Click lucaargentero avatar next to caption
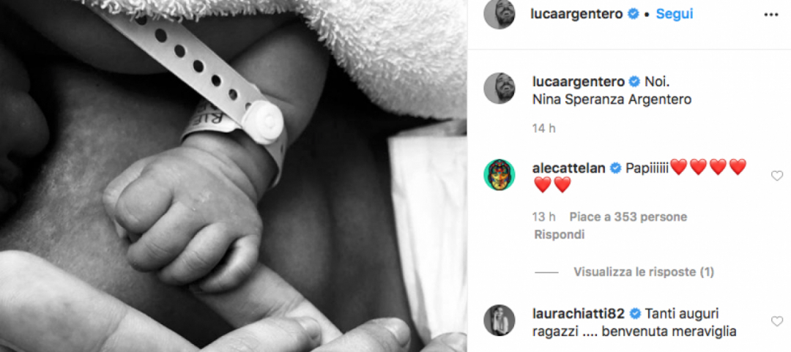Screen dimensions: 791x352 499,89
